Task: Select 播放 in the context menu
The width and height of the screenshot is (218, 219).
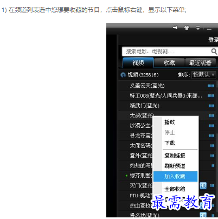Action: pos(170,122)
